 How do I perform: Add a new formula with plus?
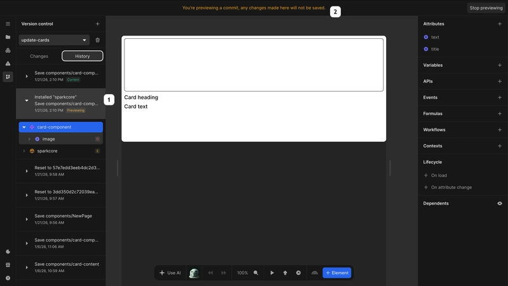pos(500,114)
